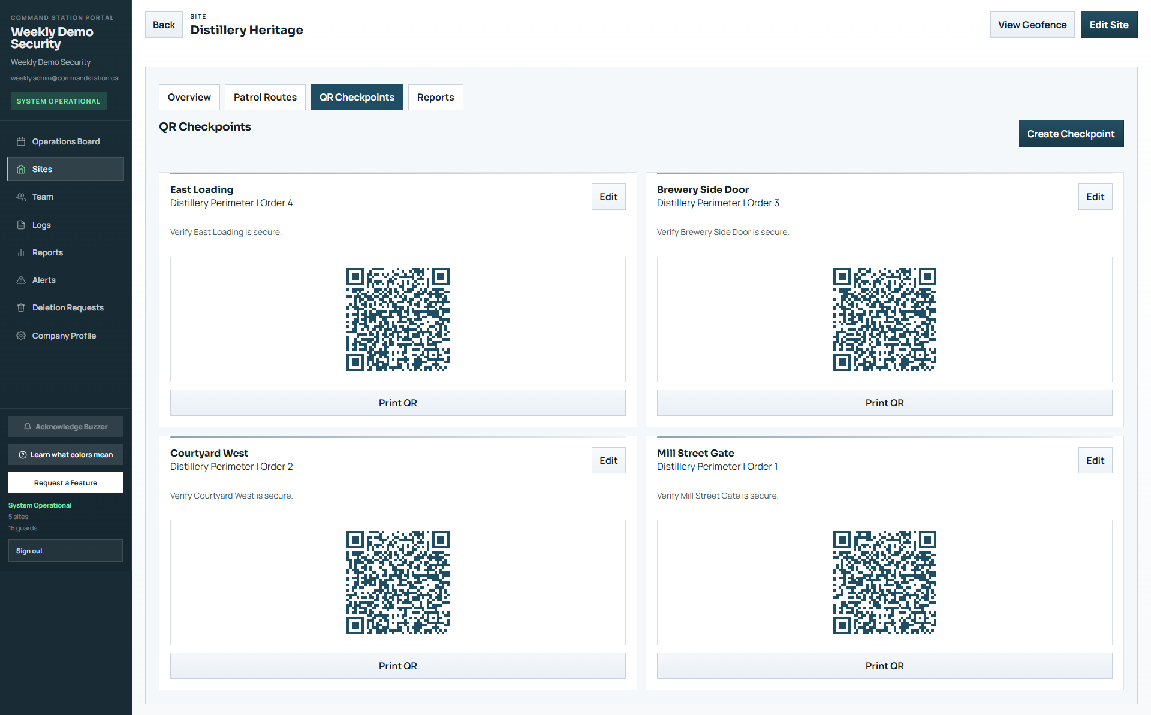Click the Sites home icon in sidebar

[21, 169]
